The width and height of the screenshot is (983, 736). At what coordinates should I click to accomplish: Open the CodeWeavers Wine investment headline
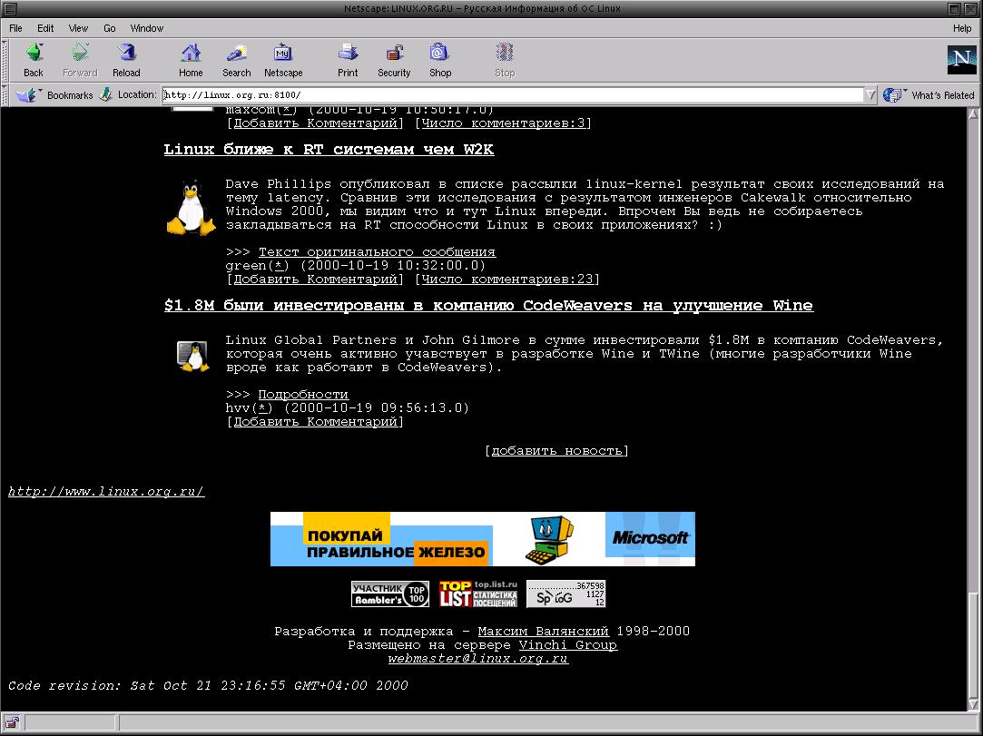tap(488, 306)
